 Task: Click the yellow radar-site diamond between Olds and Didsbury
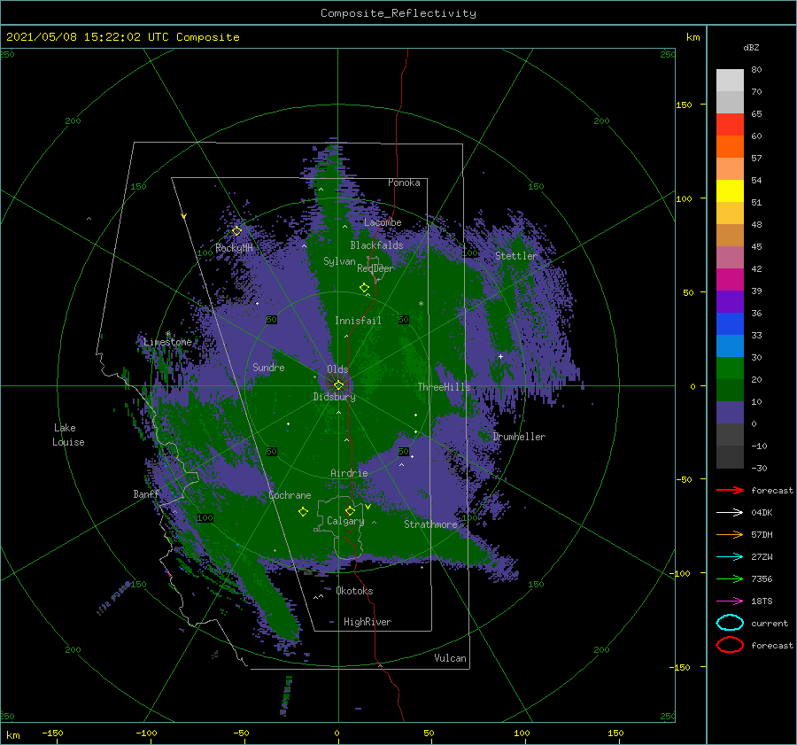coord(338,385)
